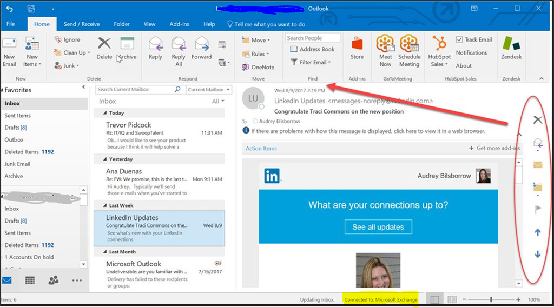Image resolution: width=554 pixels, height=307 pixels.
Task: Open the Help tab
Action: (209, 24)
